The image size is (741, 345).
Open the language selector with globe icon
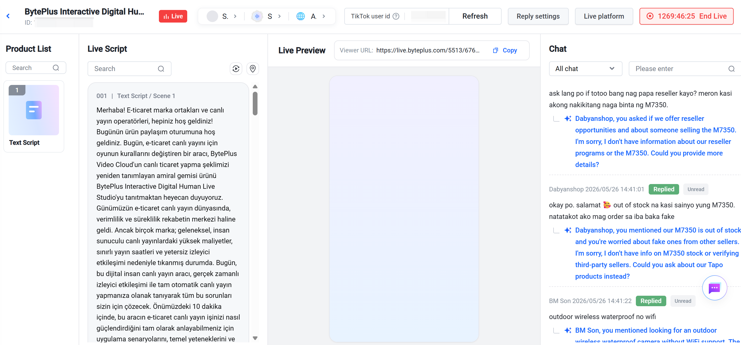pyautogui.click(x=311, y=16)
